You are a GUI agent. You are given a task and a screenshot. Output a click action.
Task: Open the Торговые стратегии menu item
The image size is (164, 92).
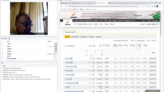click(82, 24)
